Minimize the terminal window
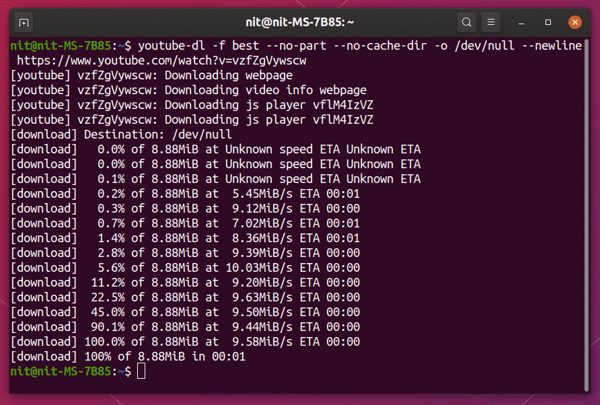The height and width of the screenshot is (405, 600). click(521, 22)
